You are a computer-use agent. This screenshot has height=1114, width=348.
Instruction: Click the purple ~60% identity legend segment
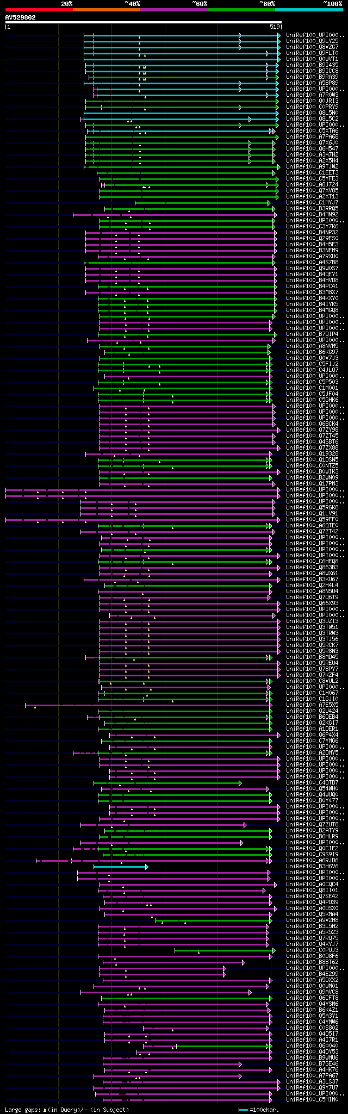click(174, 10)
